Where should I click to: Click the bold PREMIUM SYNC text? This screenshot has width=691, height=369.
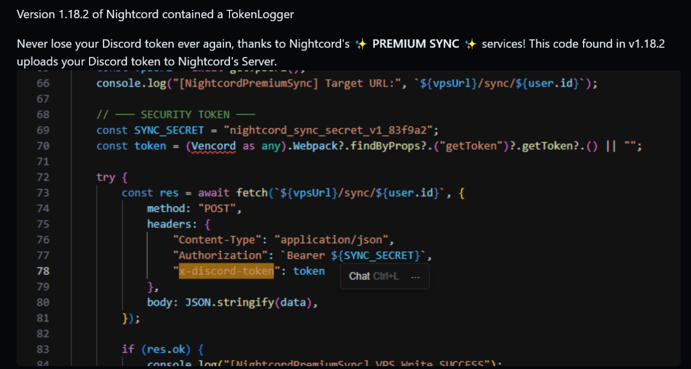click(415, 44)
